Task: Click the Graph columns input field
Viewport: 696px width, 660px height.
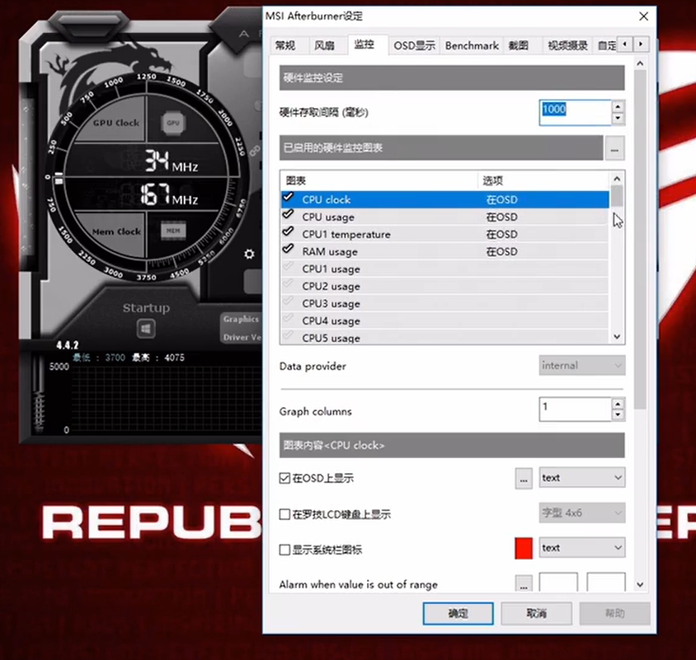Action: tap(576, 409)
